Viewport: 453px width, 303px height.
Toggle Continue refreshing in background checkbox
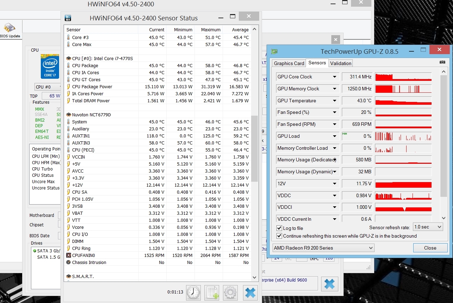(279, 236)
